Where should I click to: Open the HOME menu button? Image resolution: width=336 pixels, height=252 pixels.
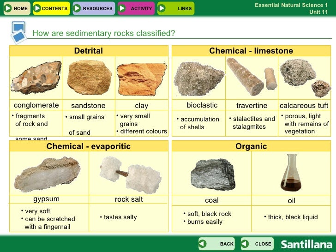[x=17, y=8]
